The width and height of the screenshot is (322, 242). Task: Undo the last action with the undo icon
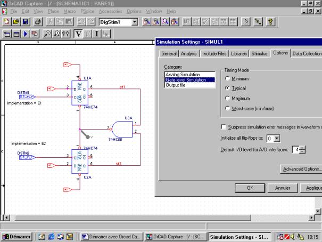click(81, 22)
